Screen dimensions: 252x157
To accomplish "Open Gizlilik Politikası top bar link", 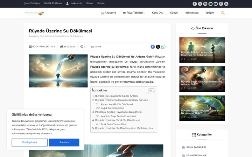I will coord(53,3).
